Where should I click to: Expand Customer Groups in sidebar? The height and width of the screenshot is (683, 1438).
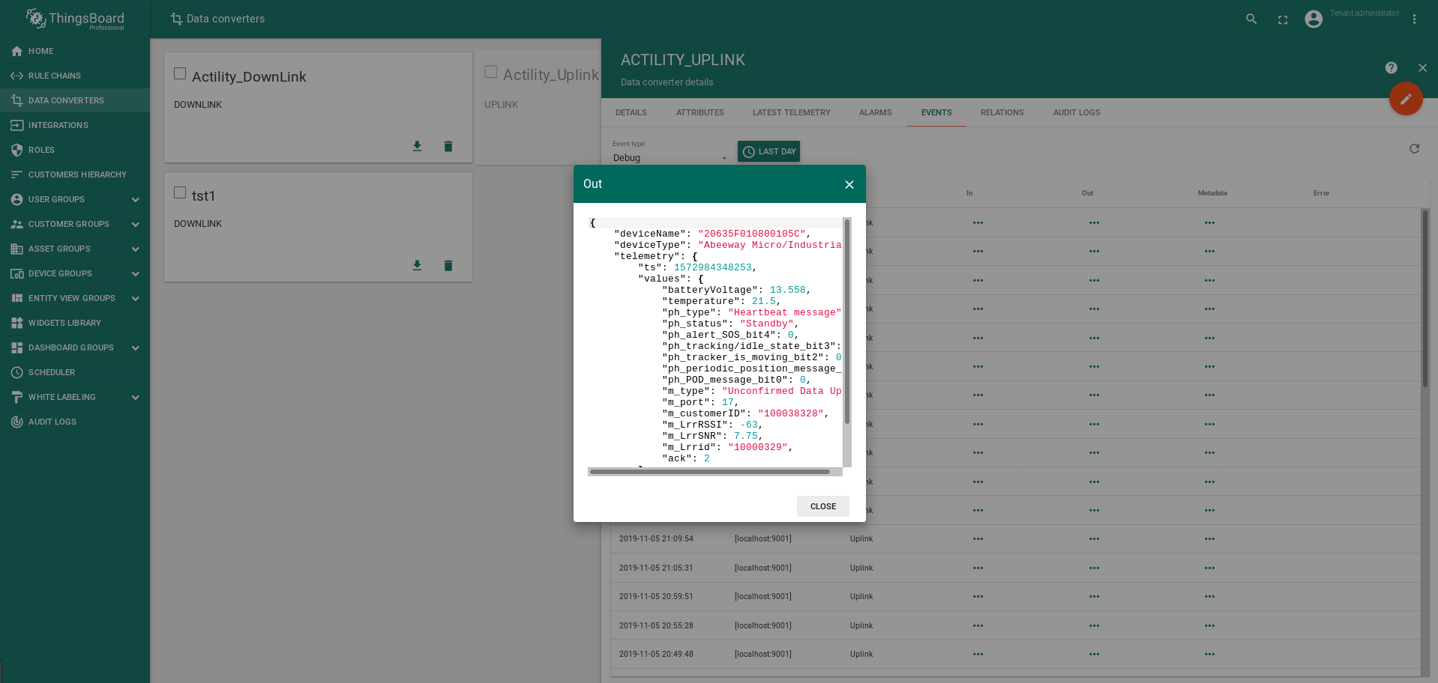tap(136, 224)
